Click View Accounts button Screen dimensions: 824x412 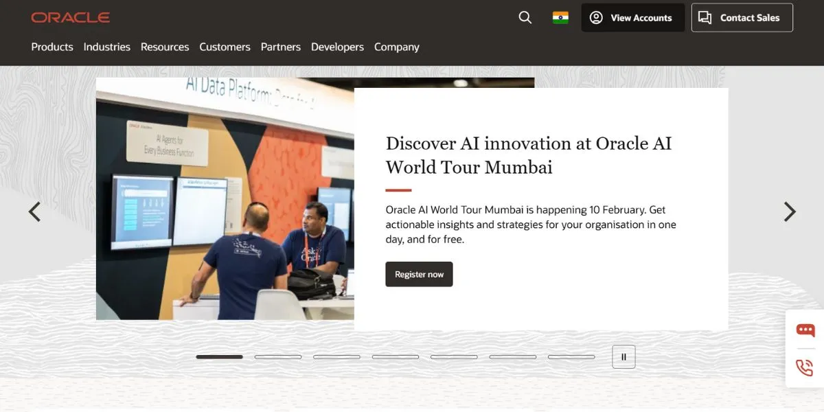click(632, 18)
